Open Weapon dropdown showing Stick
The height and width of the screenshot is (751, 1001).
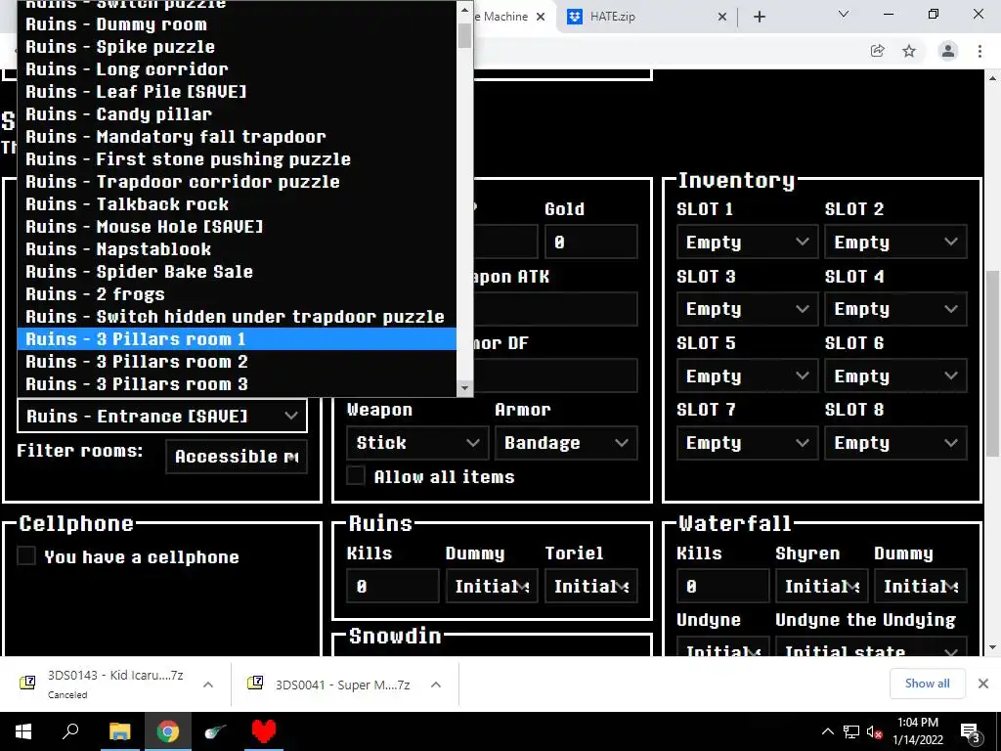(417, 443)
